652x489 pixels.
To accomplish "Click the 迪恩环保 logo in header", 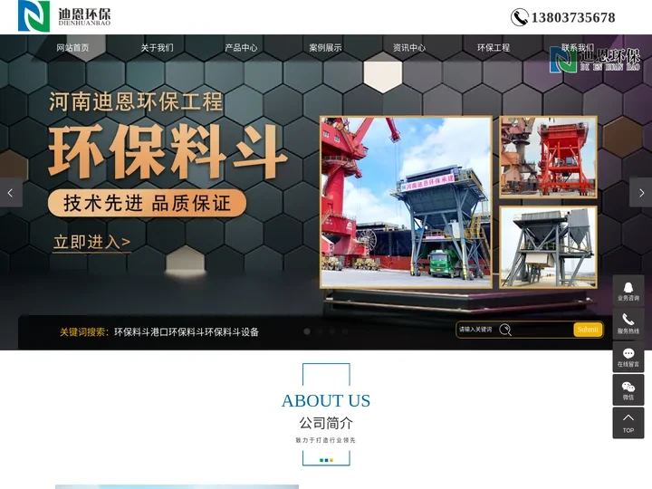I will click(x=64, y=15).
